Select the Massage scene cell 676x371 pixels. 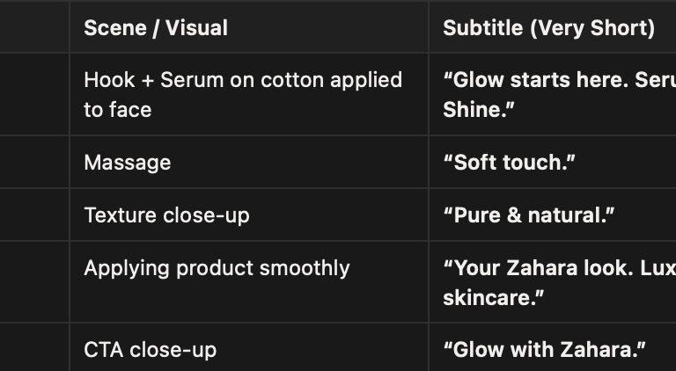(128, 163)
